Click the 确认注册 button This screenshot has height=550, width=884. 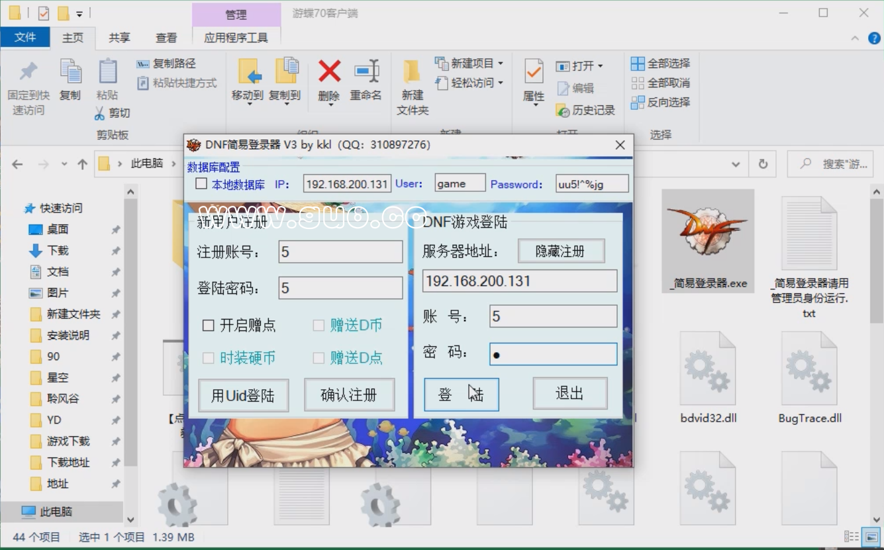[349, 395]
